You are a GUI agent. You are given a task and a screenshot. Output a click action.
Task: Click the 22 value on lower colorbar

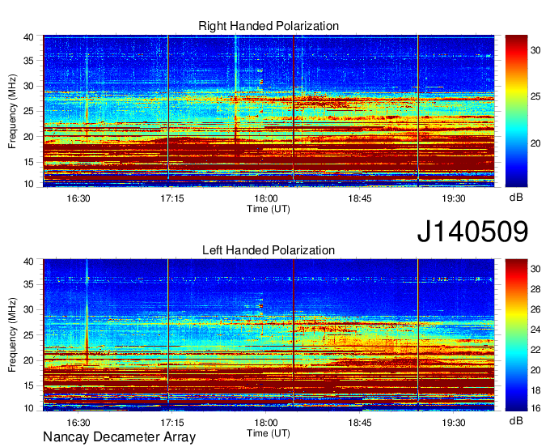point(535,350)
